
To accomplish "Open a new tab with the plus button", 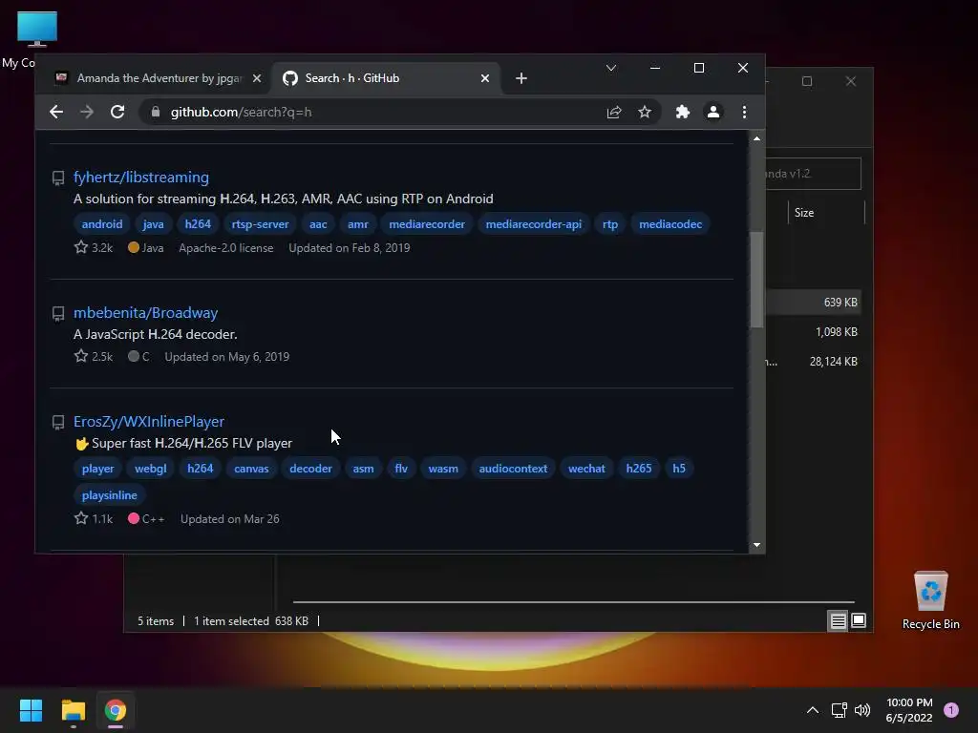I will click(521, 78).
